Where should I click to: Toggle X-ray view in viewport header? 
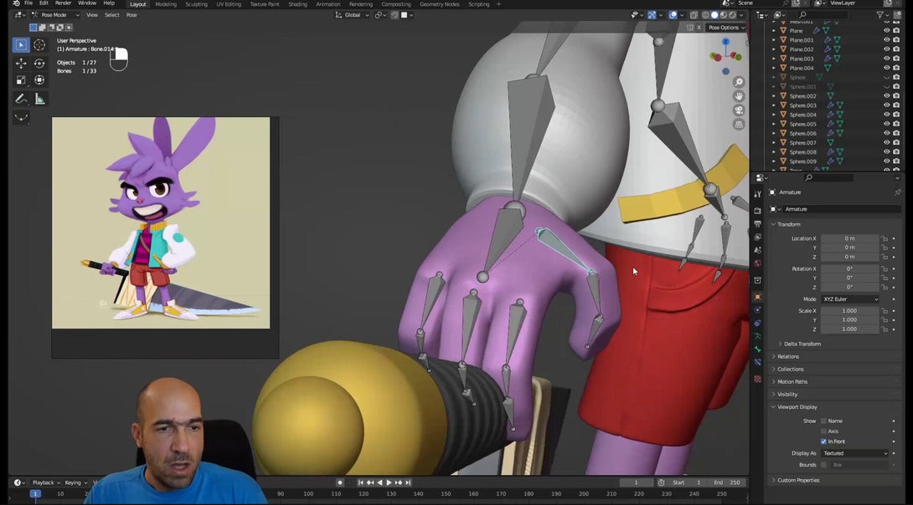click(694, 15)
